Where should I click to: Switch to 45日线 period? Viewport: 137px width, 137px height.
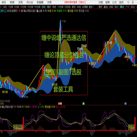[67, 7]
